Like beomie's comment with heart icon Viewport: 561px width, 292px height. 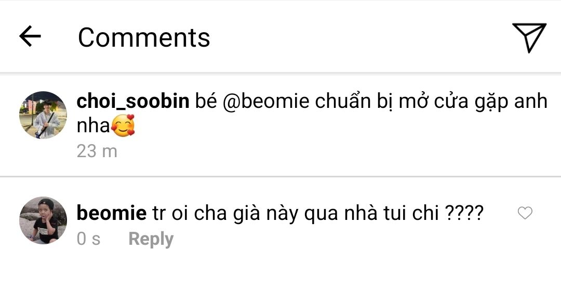coord(525,213)
